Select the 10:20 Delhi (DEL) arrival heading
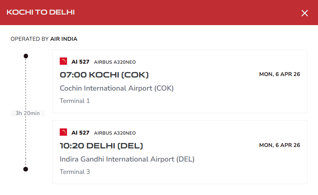 (101, 146)
